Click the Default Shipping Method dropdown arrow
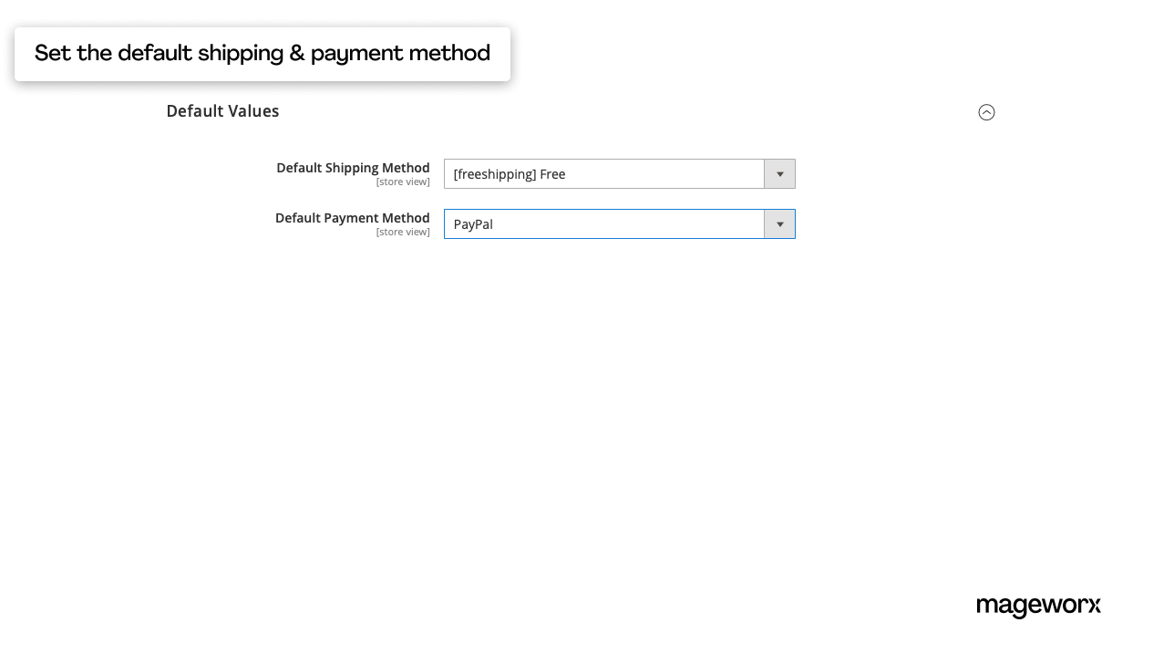Viewport: 1174px width, 664px height. (x=779, y=174)
